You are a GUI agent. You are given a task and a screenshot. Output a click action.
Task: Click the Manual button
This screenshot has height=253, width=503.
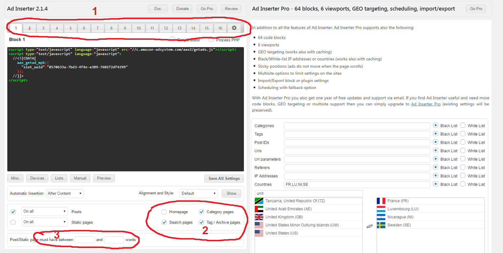tap(80, 178)
